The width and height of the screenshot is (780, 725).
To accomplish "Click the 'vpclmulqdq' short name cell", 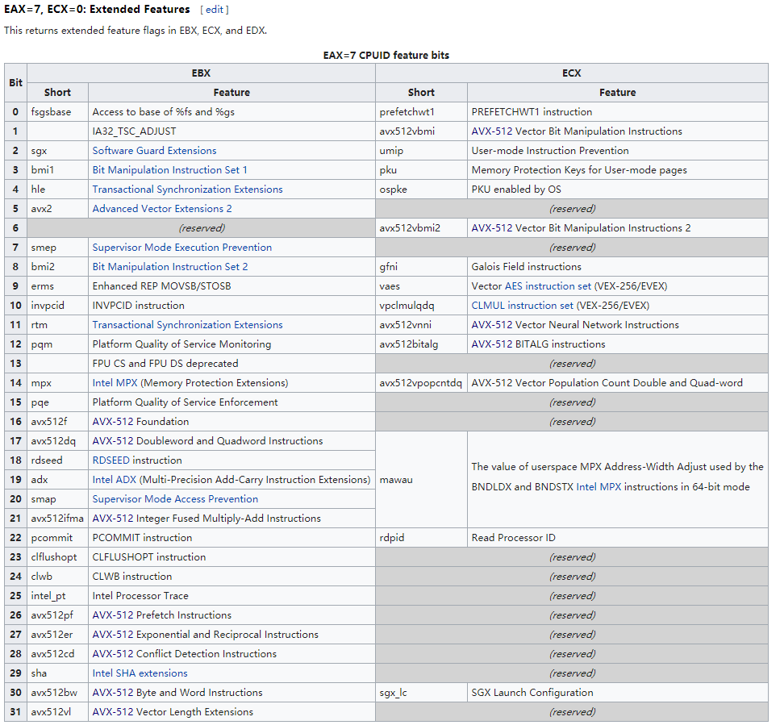I will coord(421,306).
